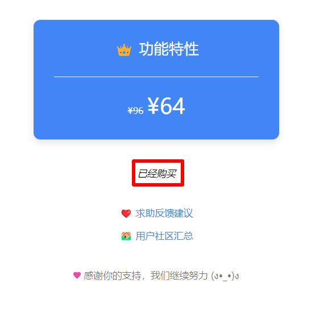Click the 感谢你的支持 thank-you text
This screenshot has height=313, width=336.
(113, 276)
